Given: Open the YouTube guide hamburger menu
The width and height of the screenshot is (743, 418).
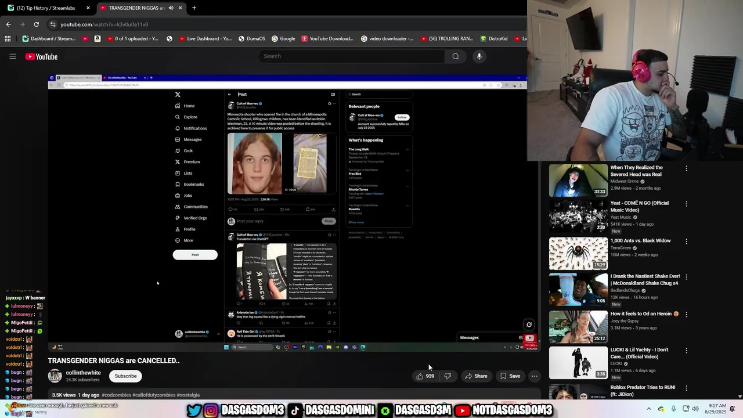Looking at the screenshot, I should click(x=12, y=56).
